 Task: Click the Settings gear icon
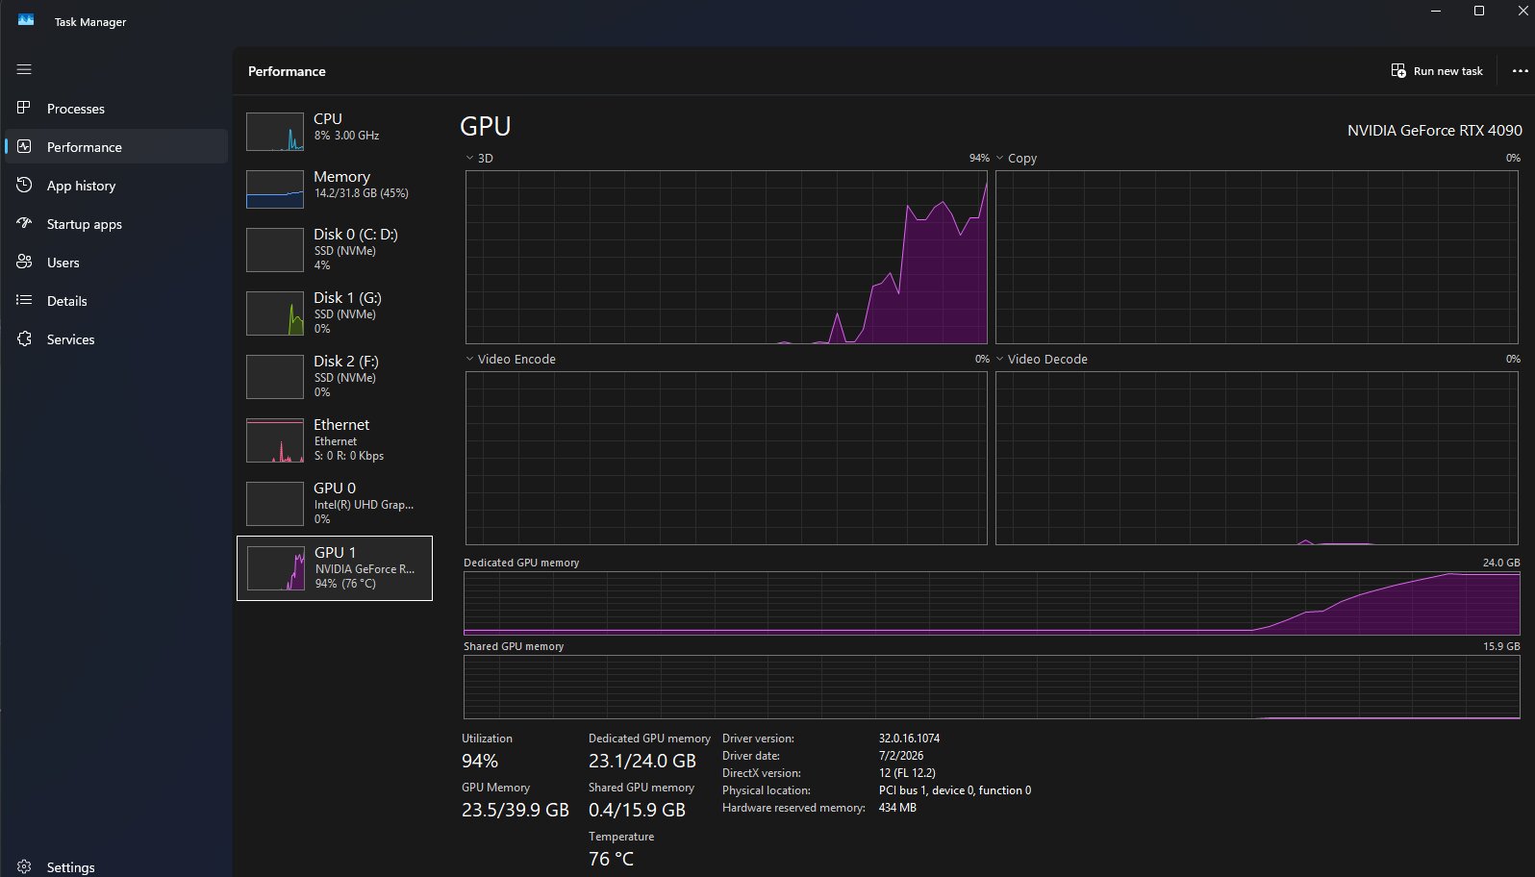point(24,866)
